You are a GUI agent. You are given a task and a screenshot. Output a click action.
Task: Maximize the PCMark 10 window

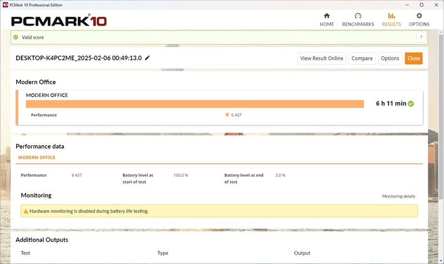pyautogui.click(x=422, y=5)
